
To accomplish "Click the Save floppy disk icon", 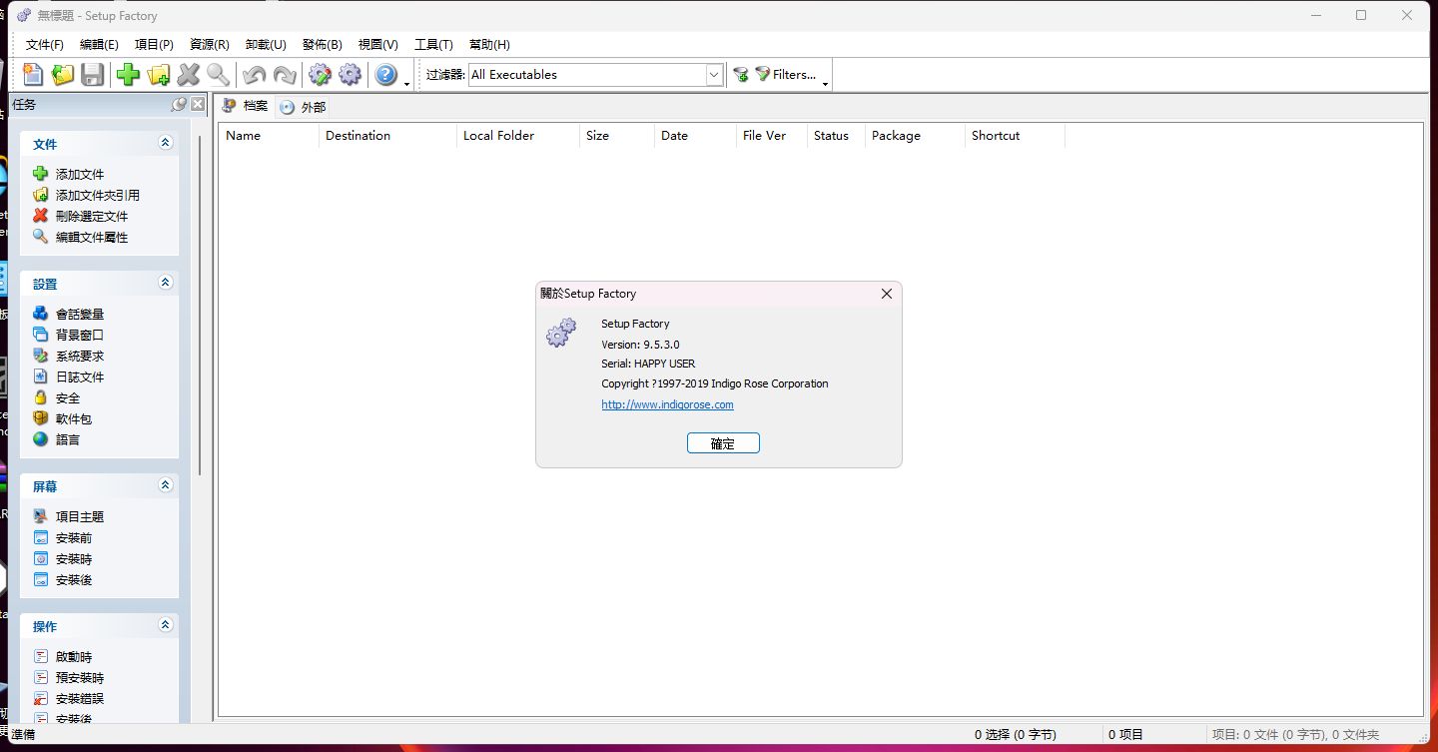I will click(92, 75).
